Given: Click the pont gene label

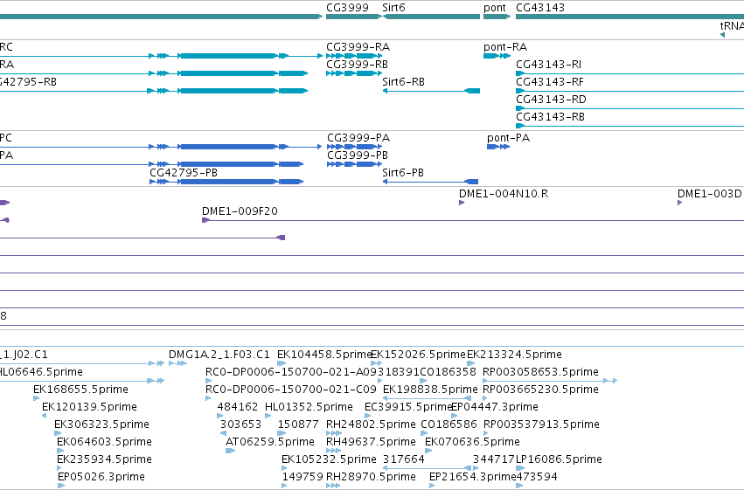Looking at the screenshot, I should (495, 8).
